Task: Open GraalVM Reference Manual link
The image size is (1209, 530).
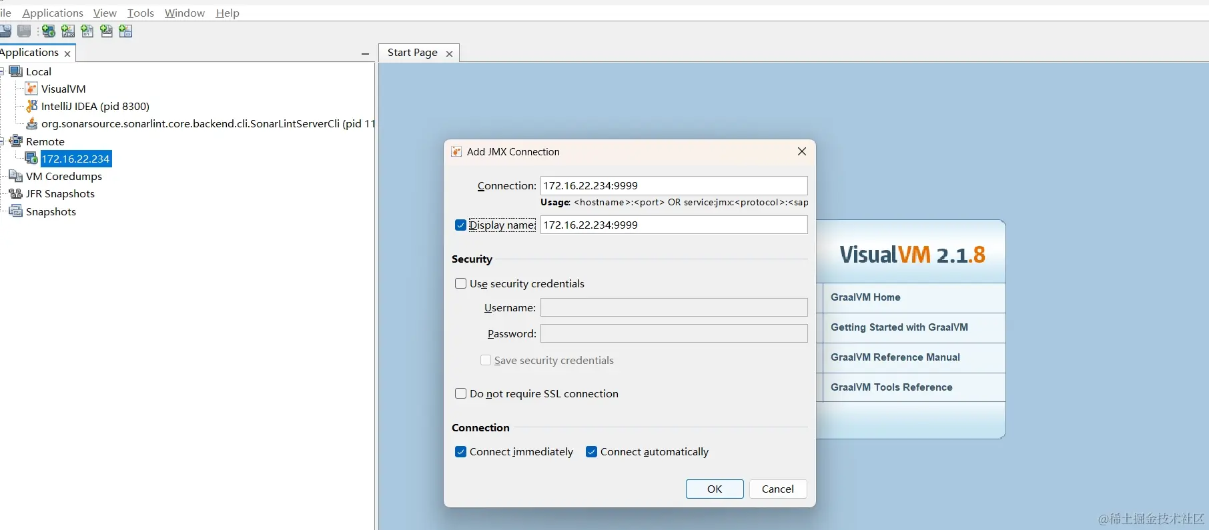Action: [895, 357]
